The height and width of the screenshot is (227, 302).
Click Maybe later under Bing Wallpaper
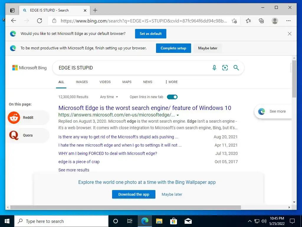coord(172,194)
